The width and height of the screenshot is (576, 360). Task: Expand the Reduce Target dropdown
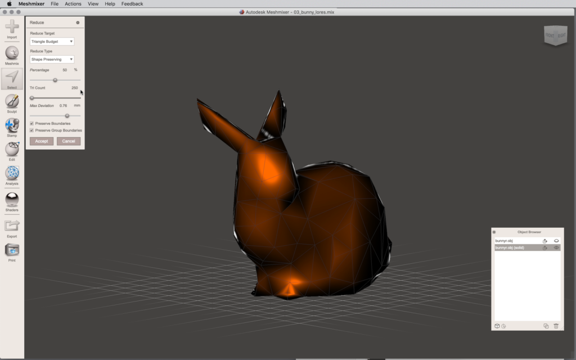click(x=52, y=42)
